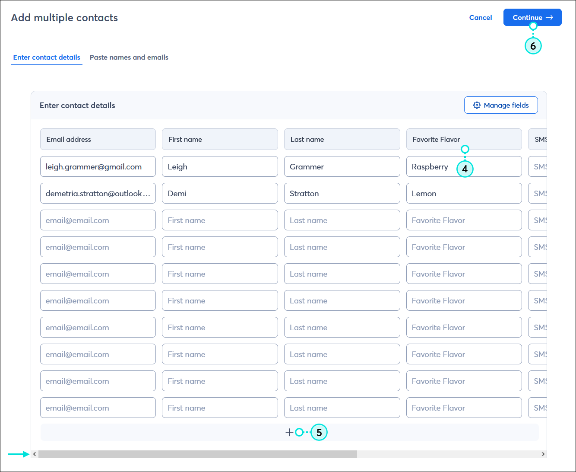
Task: Click the Continue button
Action: pyautogui.click(x=532, y=18)
